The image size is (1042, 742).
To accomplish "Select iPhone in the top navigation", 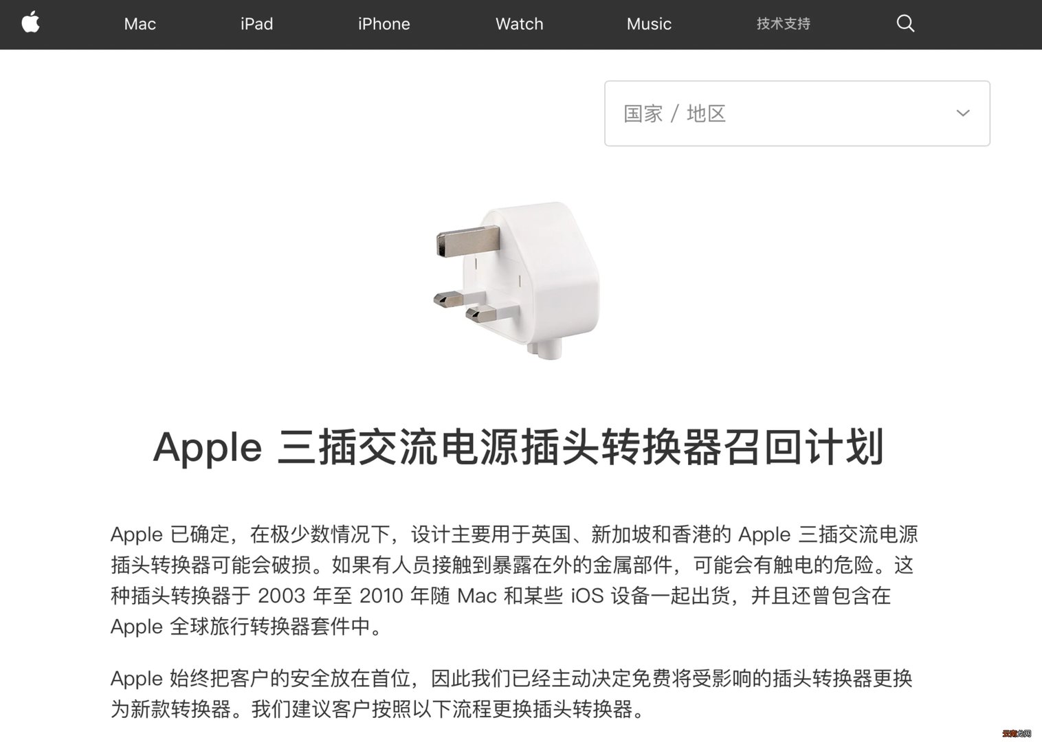I will point(384,24).
